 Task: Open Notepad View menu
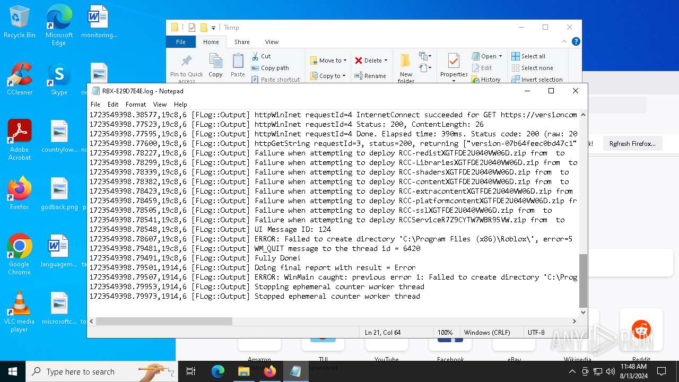[160, 105]
